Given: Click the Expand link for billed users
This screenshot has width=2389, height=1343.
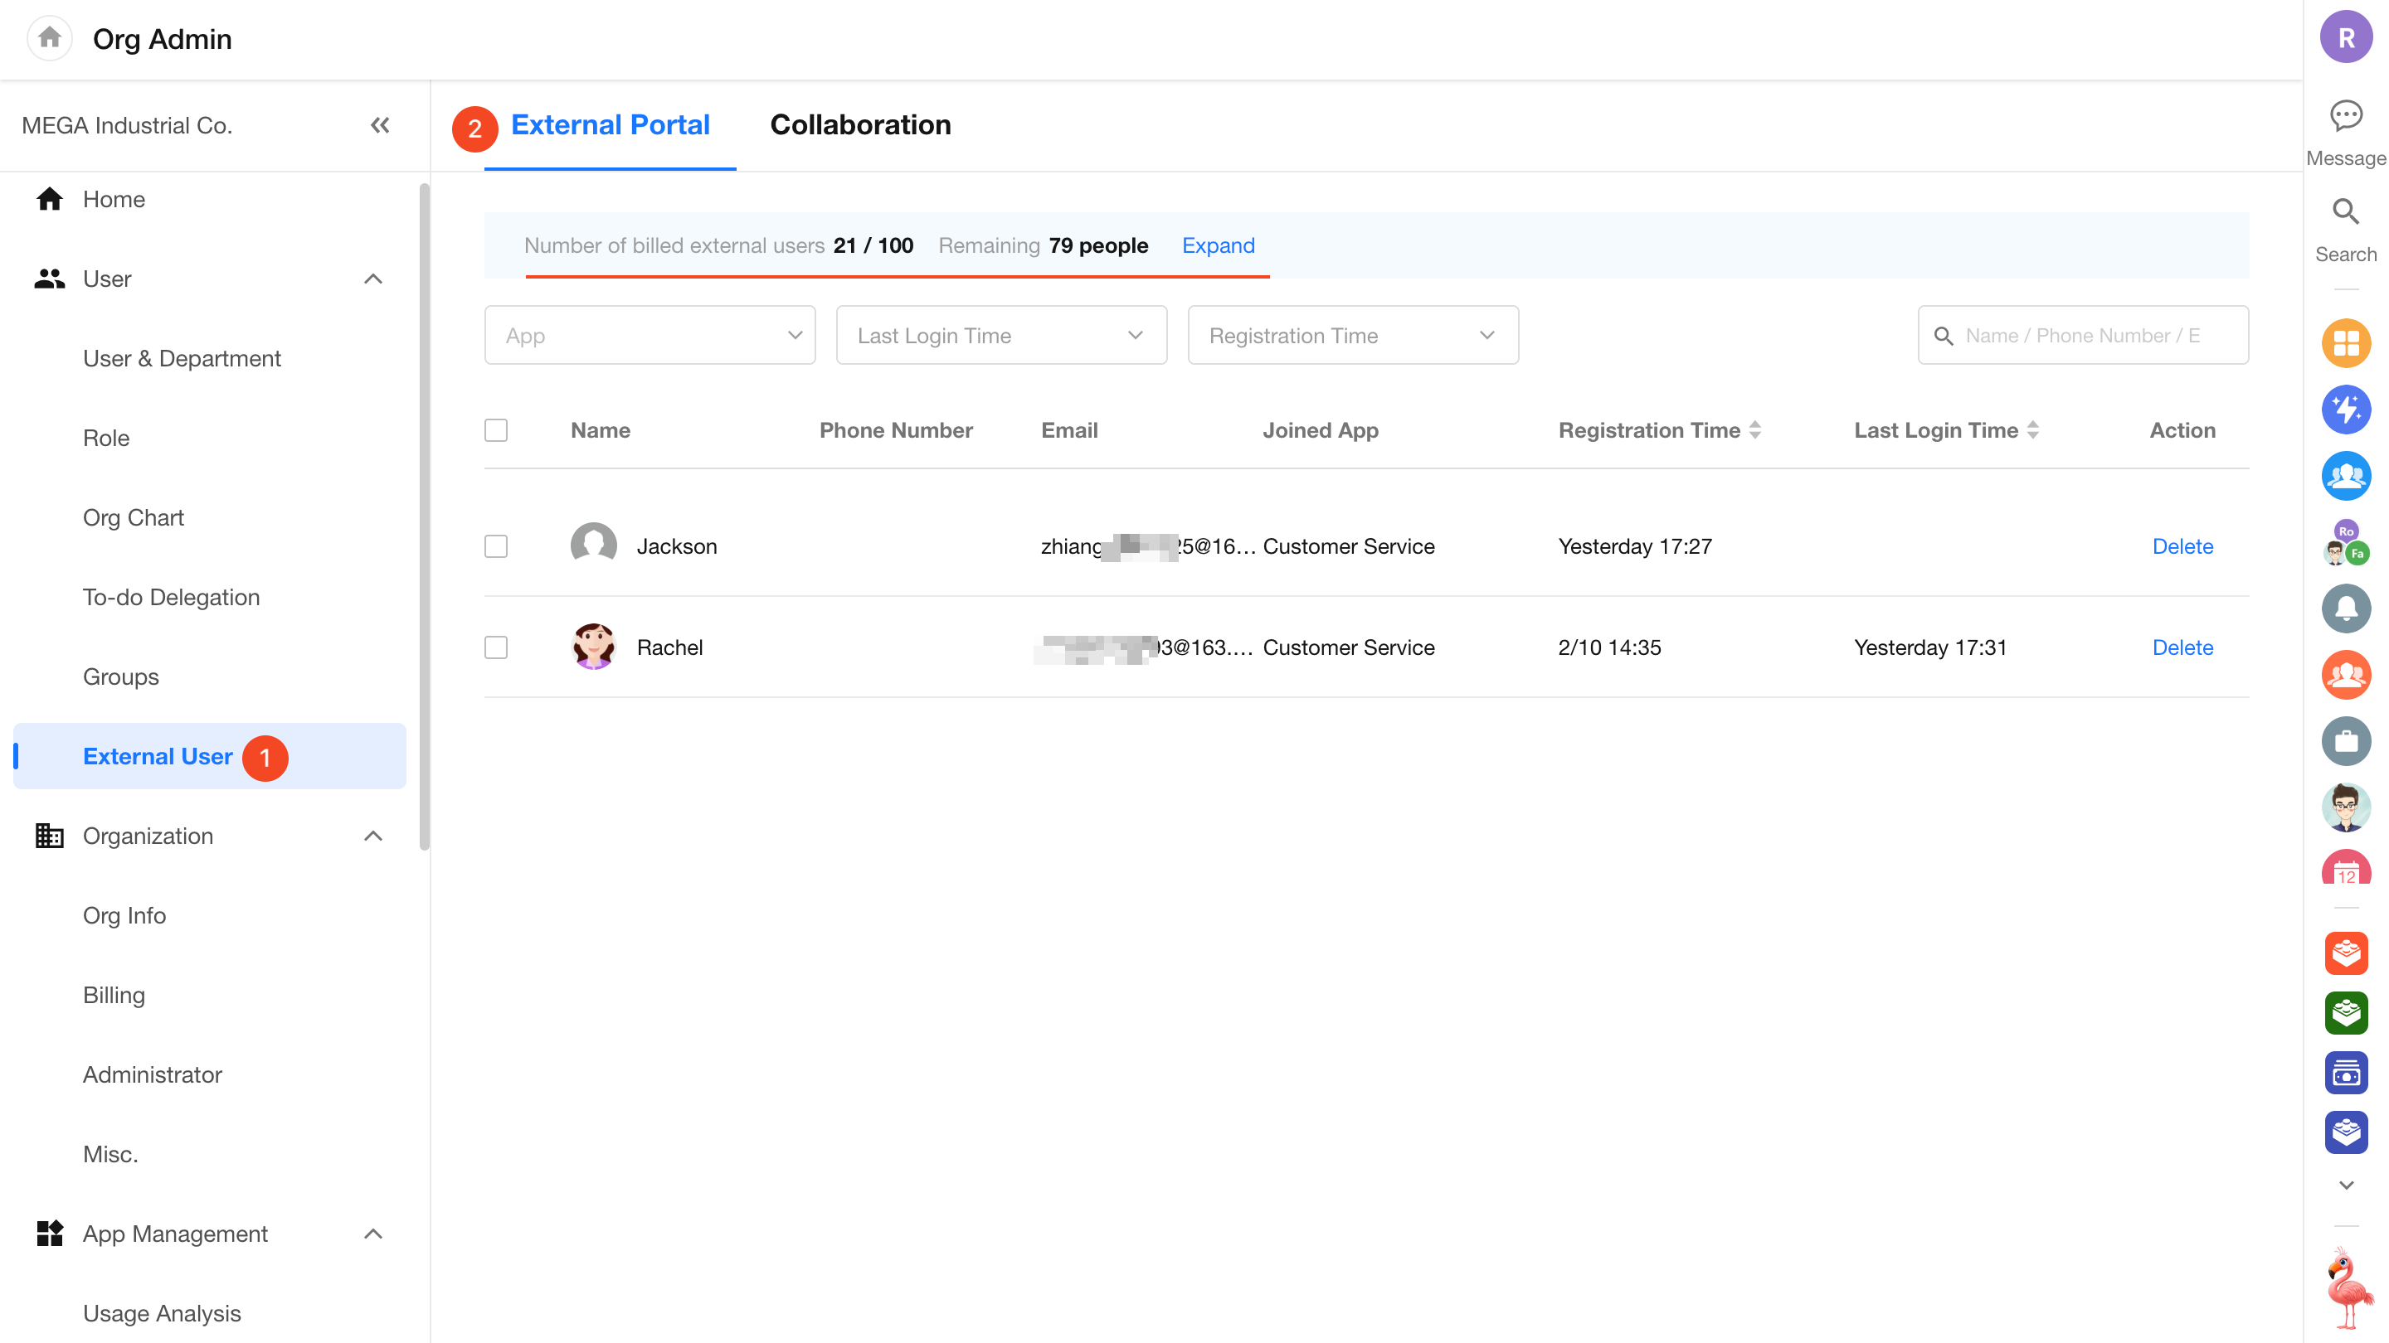Looking at the screenshot, I should tap(1218, 245).
